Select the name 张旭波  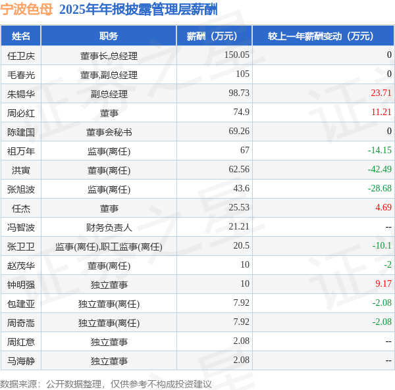click(21, 189)
